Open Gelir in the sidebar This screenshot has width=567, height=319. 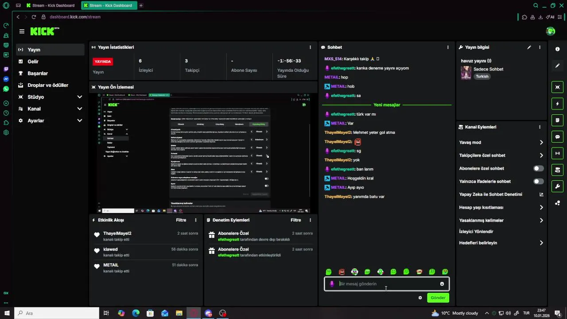50,62
